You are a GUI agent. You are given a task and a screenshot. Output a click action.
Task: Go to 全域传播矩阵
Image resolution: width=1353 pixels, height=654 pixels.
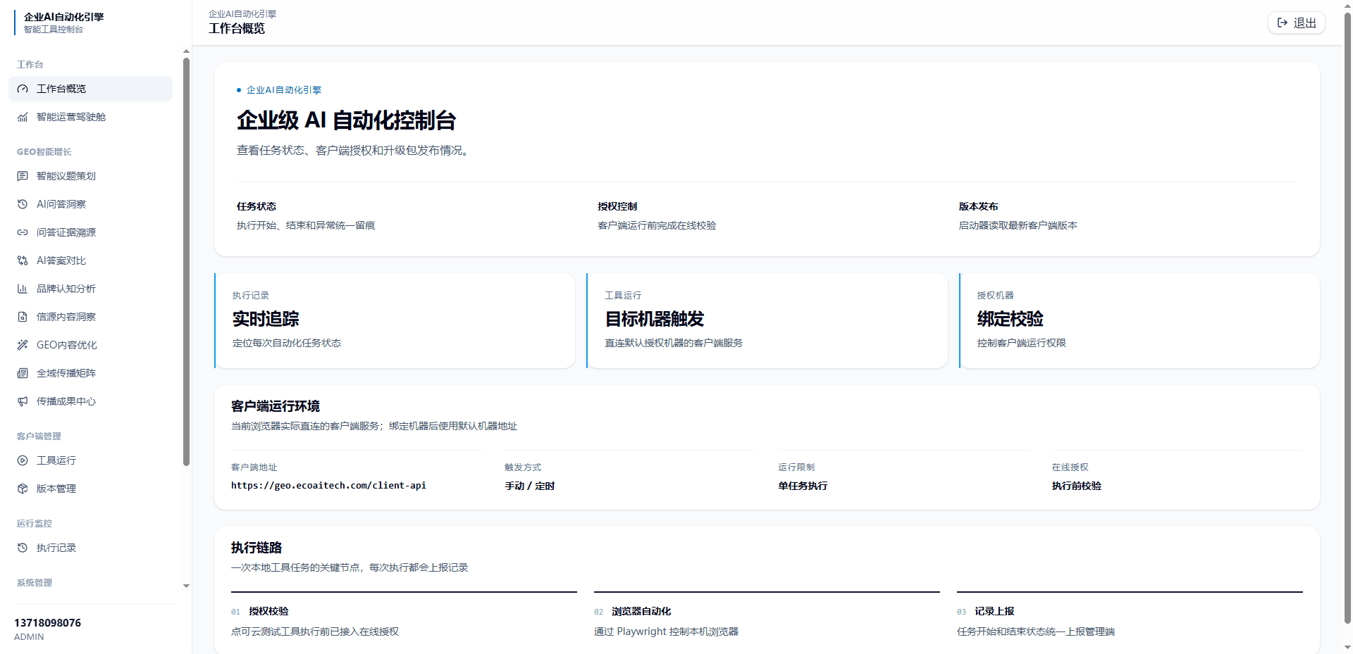point(90,373)
